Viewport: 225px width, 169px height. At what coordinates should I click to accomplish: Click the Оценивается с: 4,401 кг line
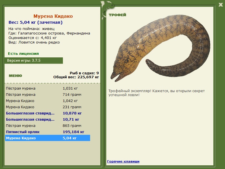pyautogui.click(x=33, y=38)
